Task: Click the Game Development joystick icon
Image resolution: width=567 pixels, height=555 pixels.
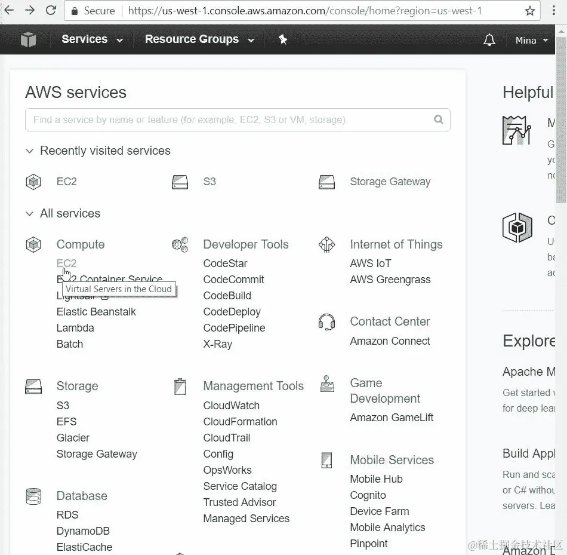Action: coord(326,384)
